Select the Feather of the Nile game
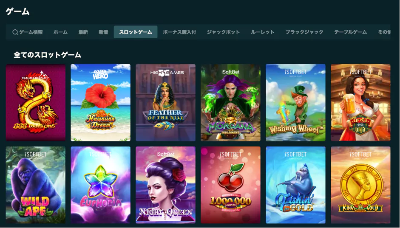This screenshot has width=400, height=228. pos(165,103)
